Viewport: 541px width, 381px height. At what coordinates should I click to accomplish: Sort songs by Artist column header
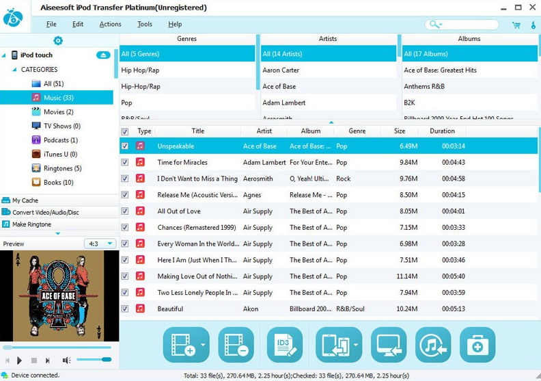tap(264, 131)
